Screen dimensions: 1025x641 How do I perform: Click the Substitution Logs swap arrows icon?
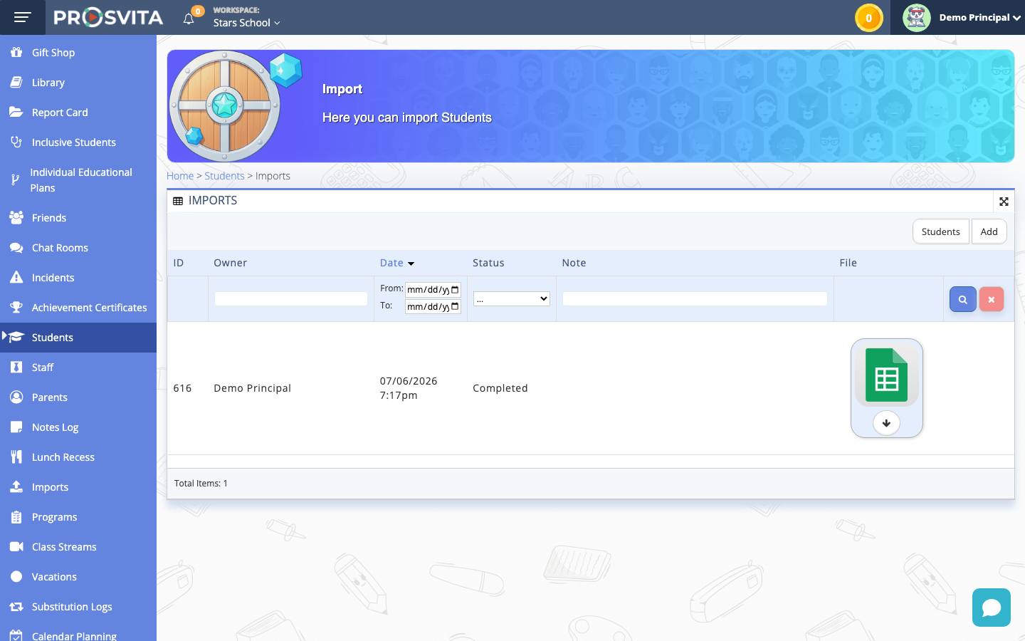click(x=16, y=606)
